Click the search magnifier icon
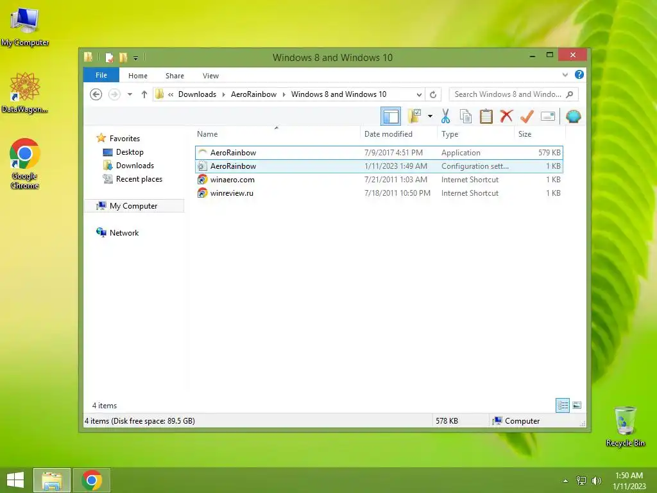The width and height of the screenshot is (657, 493). click(570, 94)
